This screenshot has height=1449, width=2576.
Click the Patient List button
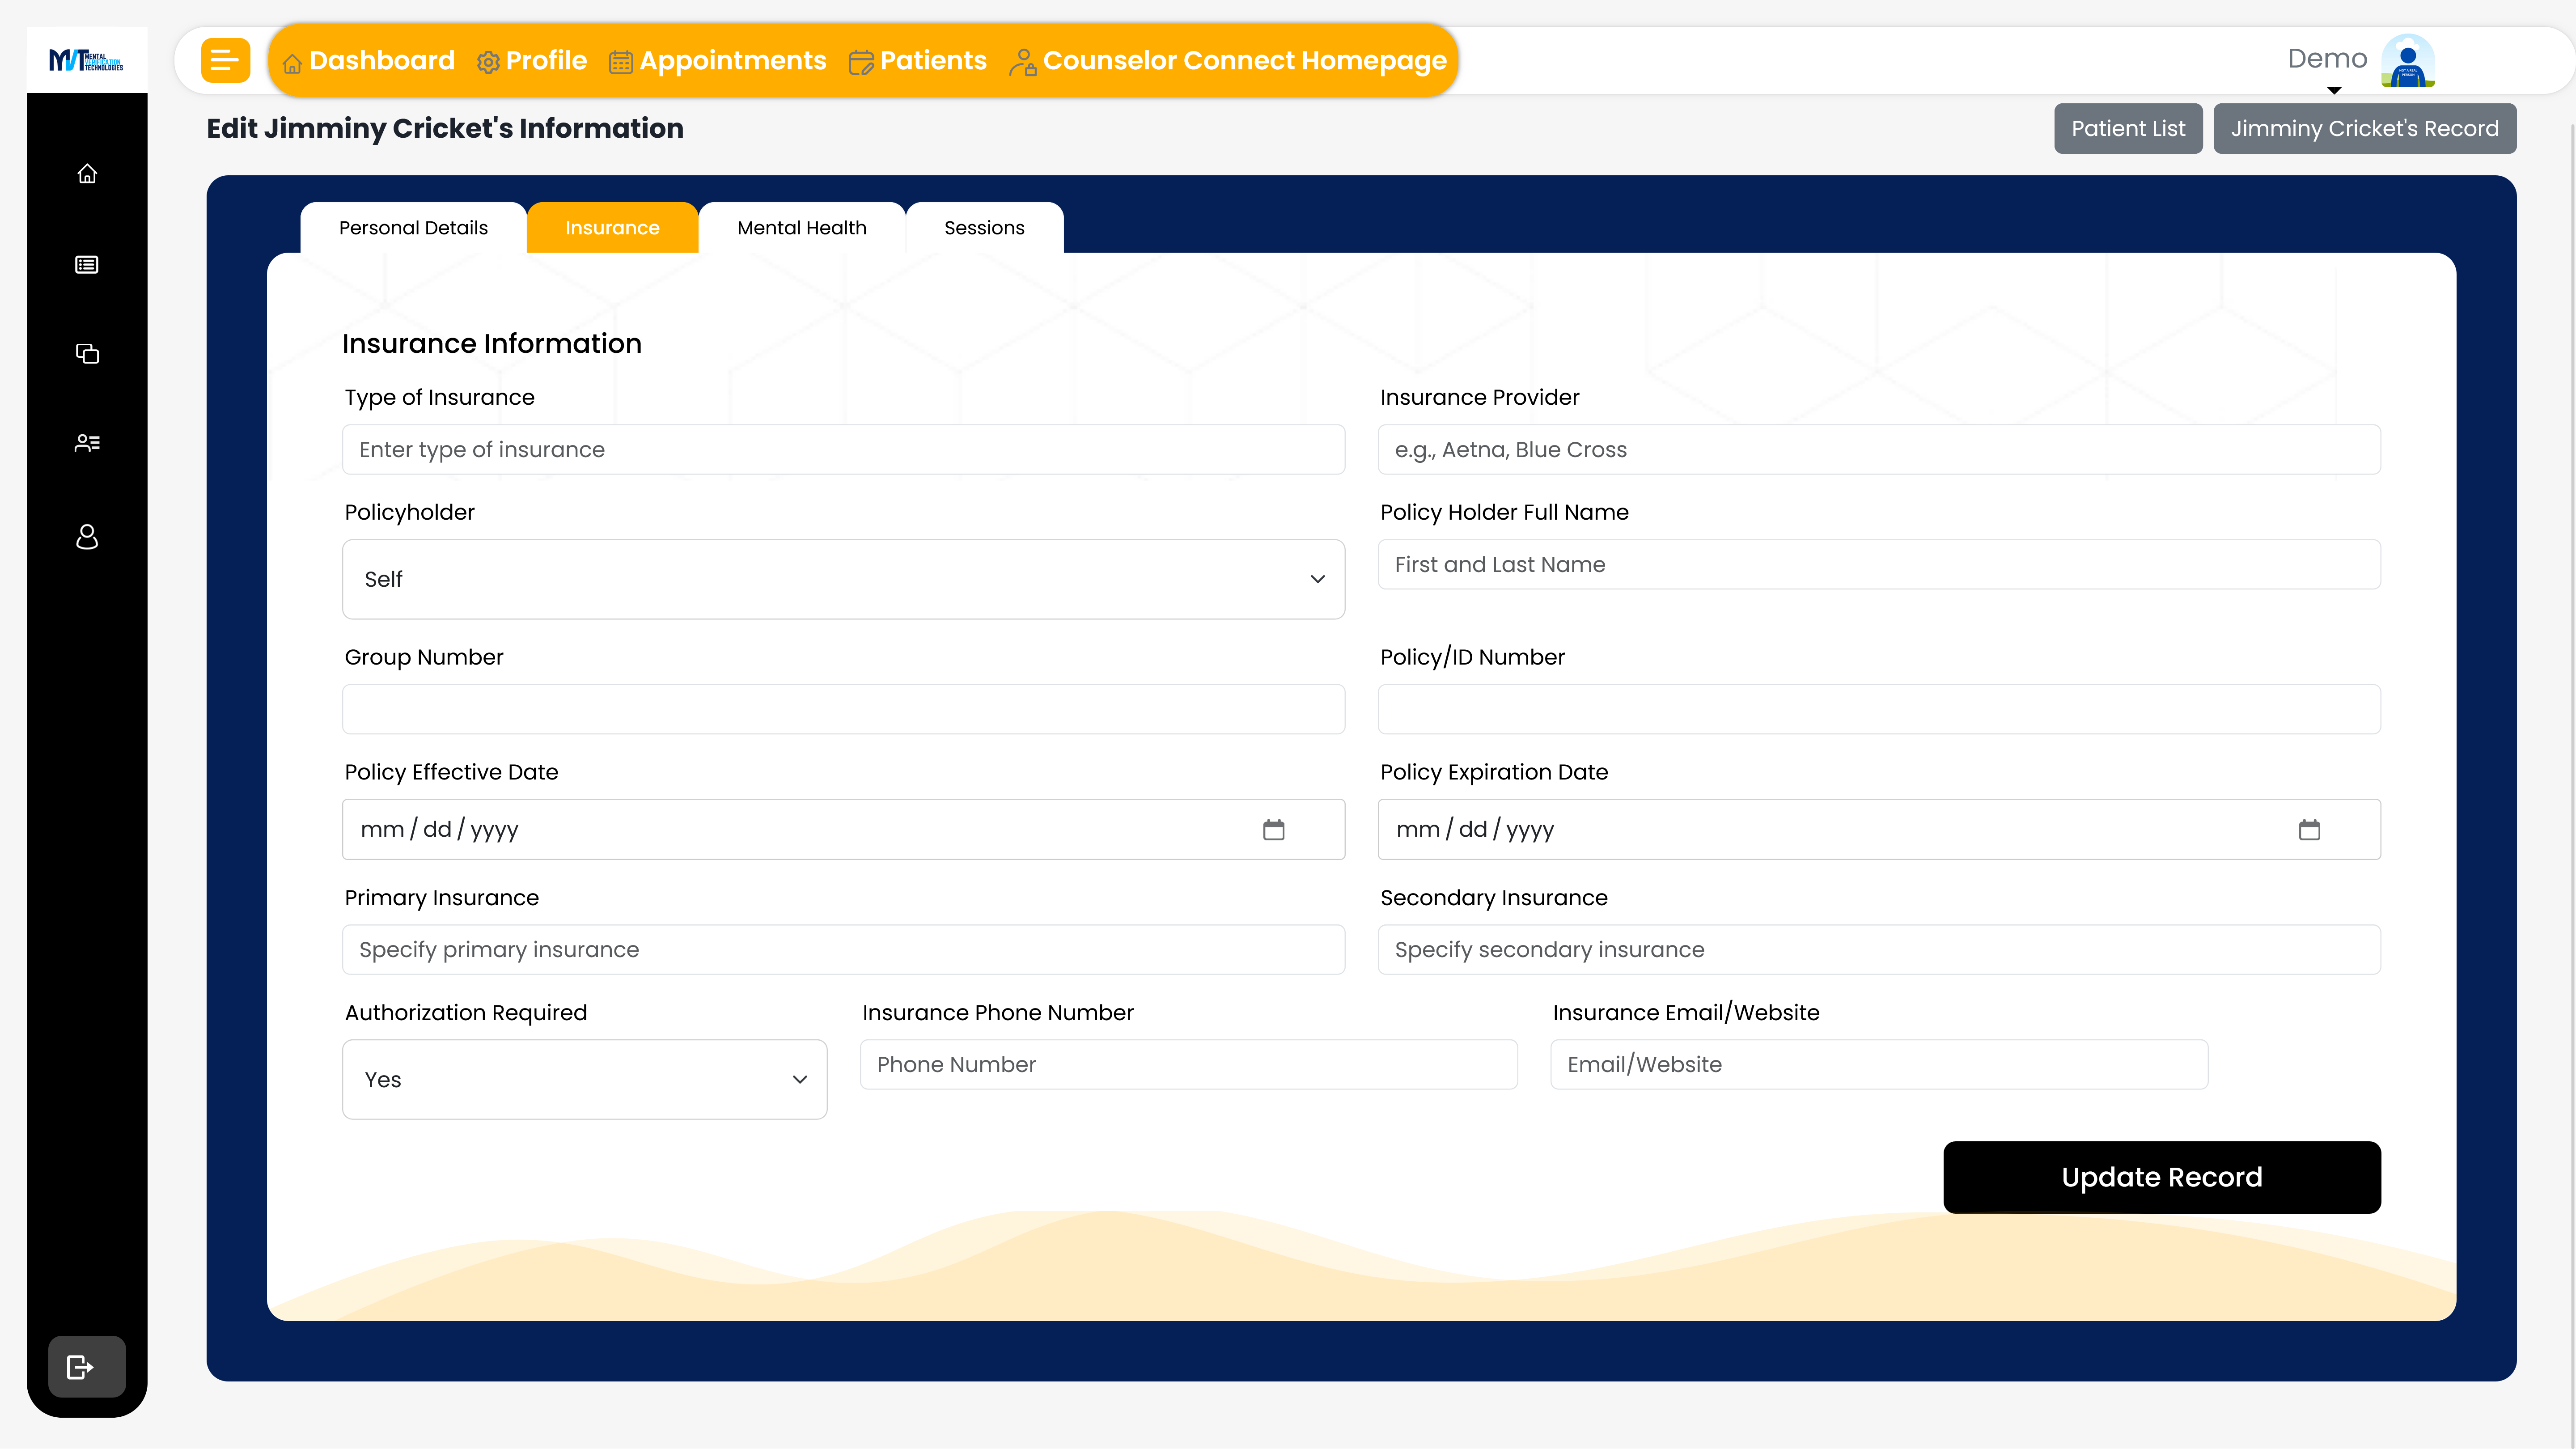coord(2128,128)
